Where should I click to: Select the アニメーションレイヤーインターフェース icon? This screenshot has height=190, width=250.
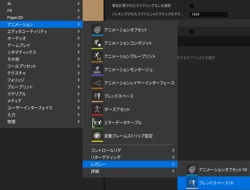(97, 83)
